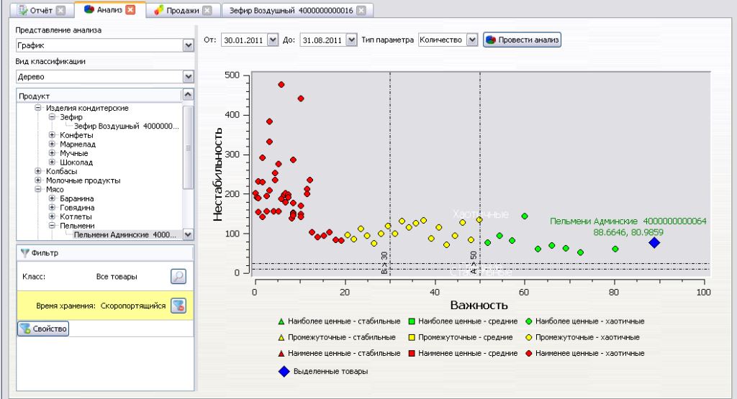Click the green point at importance 80
The height and width of the screenshot is (399, 737).
coord(615,249)
